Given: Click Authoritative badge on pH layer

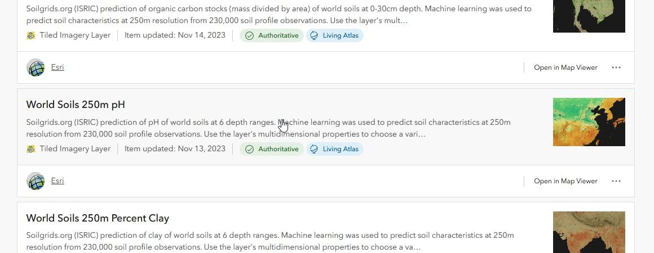Looking at the screenshot, I should [272, 149].
